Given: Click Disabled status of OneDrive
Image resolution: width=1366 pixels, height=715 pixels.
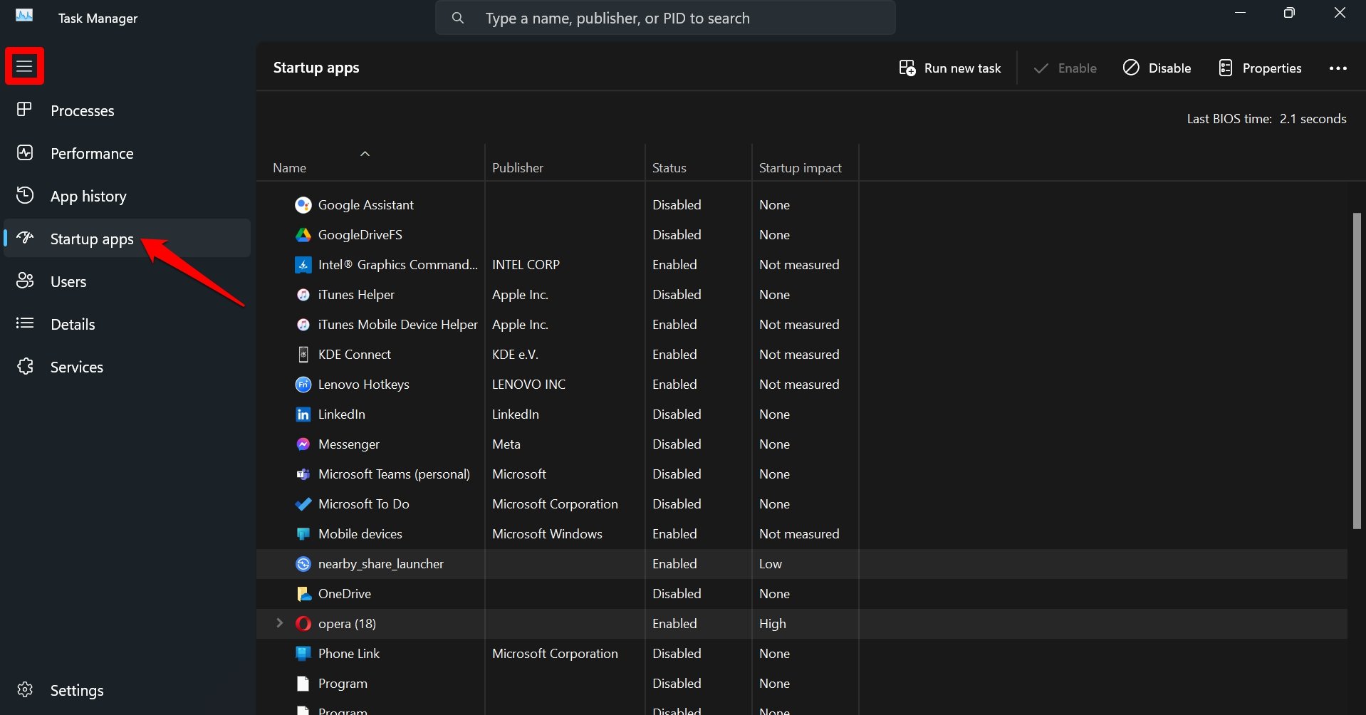Looking at the screenshot, I should pos(677,594).
